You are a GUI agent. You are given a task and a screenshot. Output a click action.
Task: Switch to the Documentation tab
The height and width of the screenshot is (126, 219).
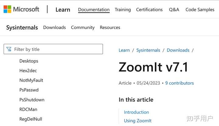tap(94, 9)
